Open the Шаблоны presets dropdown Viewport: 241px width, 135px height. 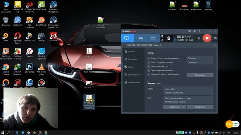[x=175, y=107]
